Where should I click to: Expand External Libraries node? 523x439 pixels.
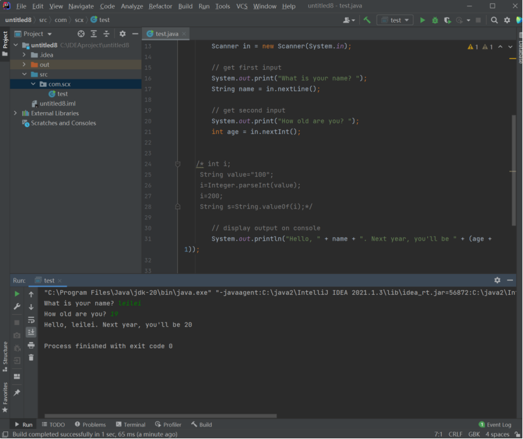point(15,113)
